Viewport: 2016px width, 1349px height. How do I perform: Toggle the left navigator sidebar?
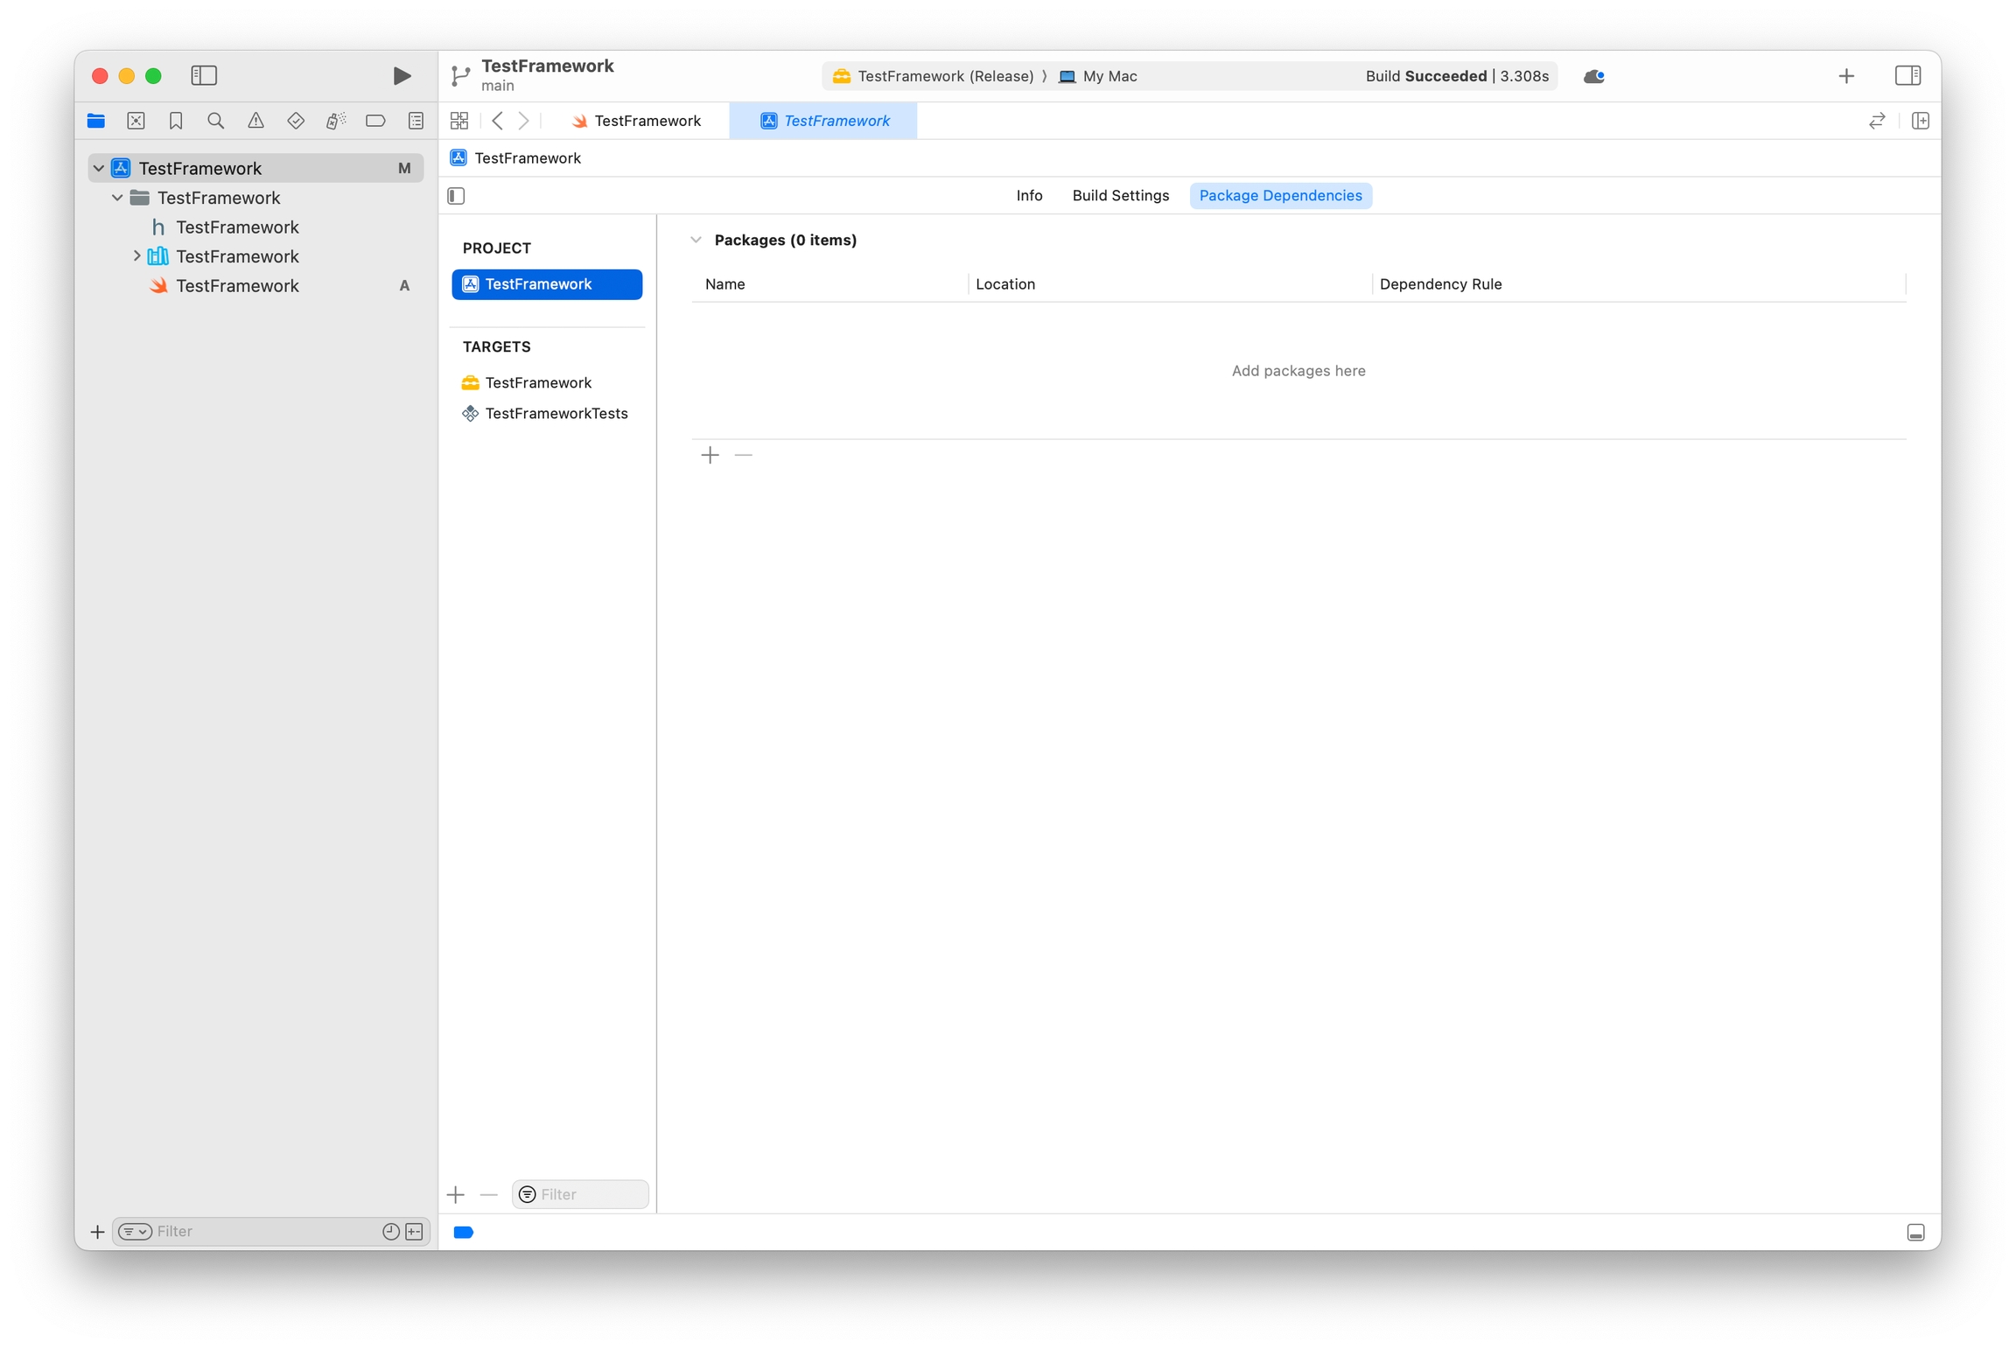[204, 76]
